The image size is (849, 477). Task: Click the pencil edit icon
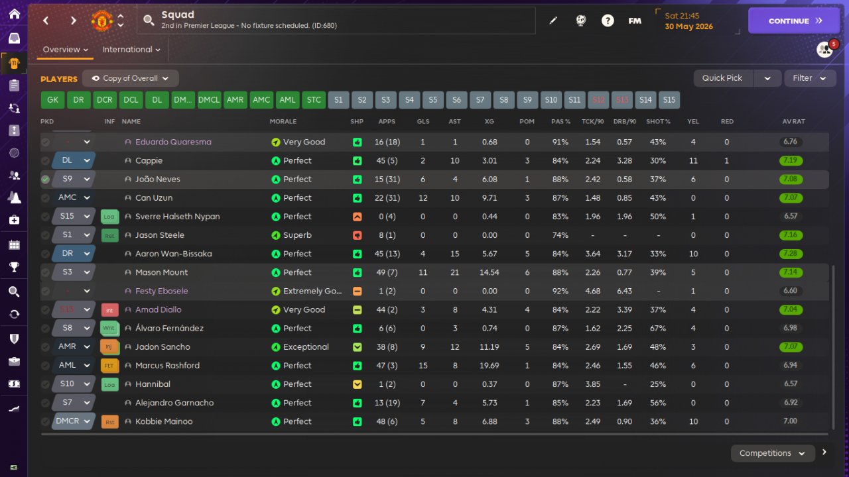[553, 21]
